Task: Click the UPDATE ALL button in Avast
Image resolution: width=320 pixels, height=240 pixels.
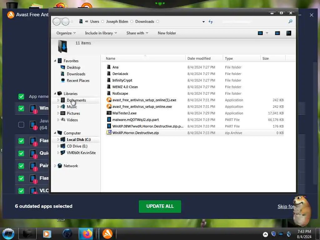Action: point(160,206)
